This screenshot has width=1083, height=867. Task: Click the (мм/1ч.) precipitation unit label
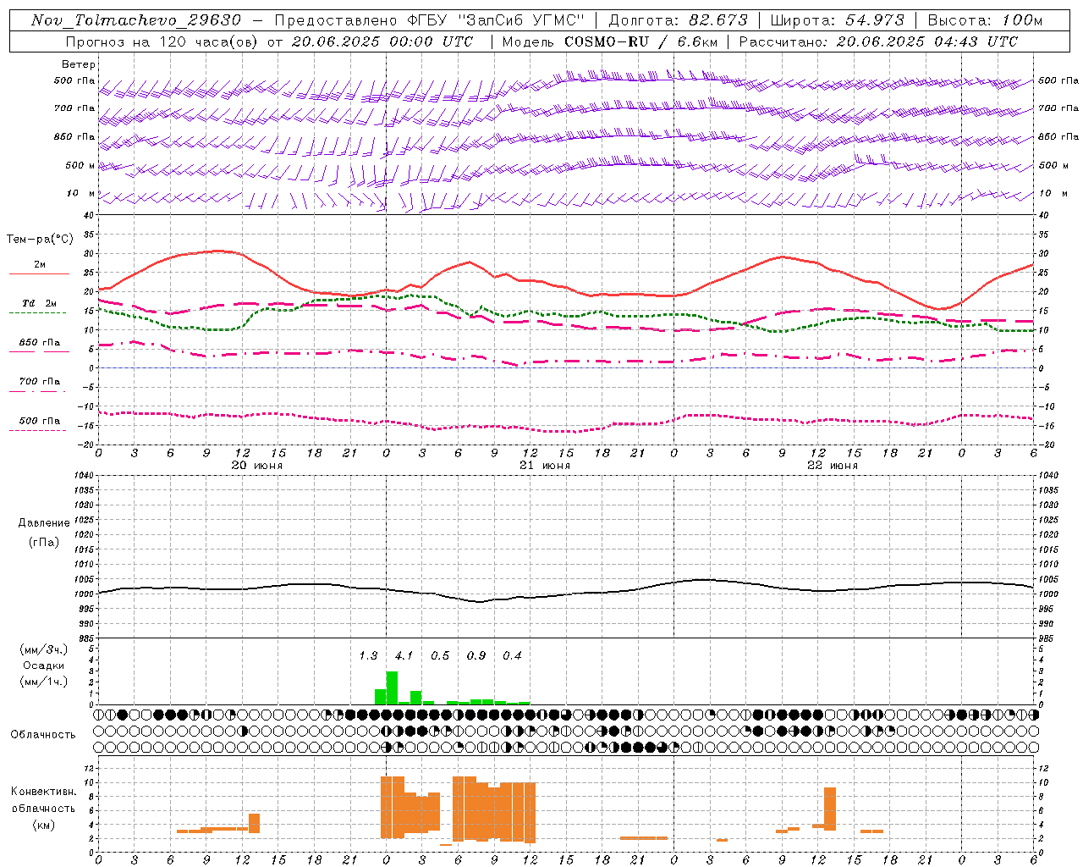click(44, 682)
